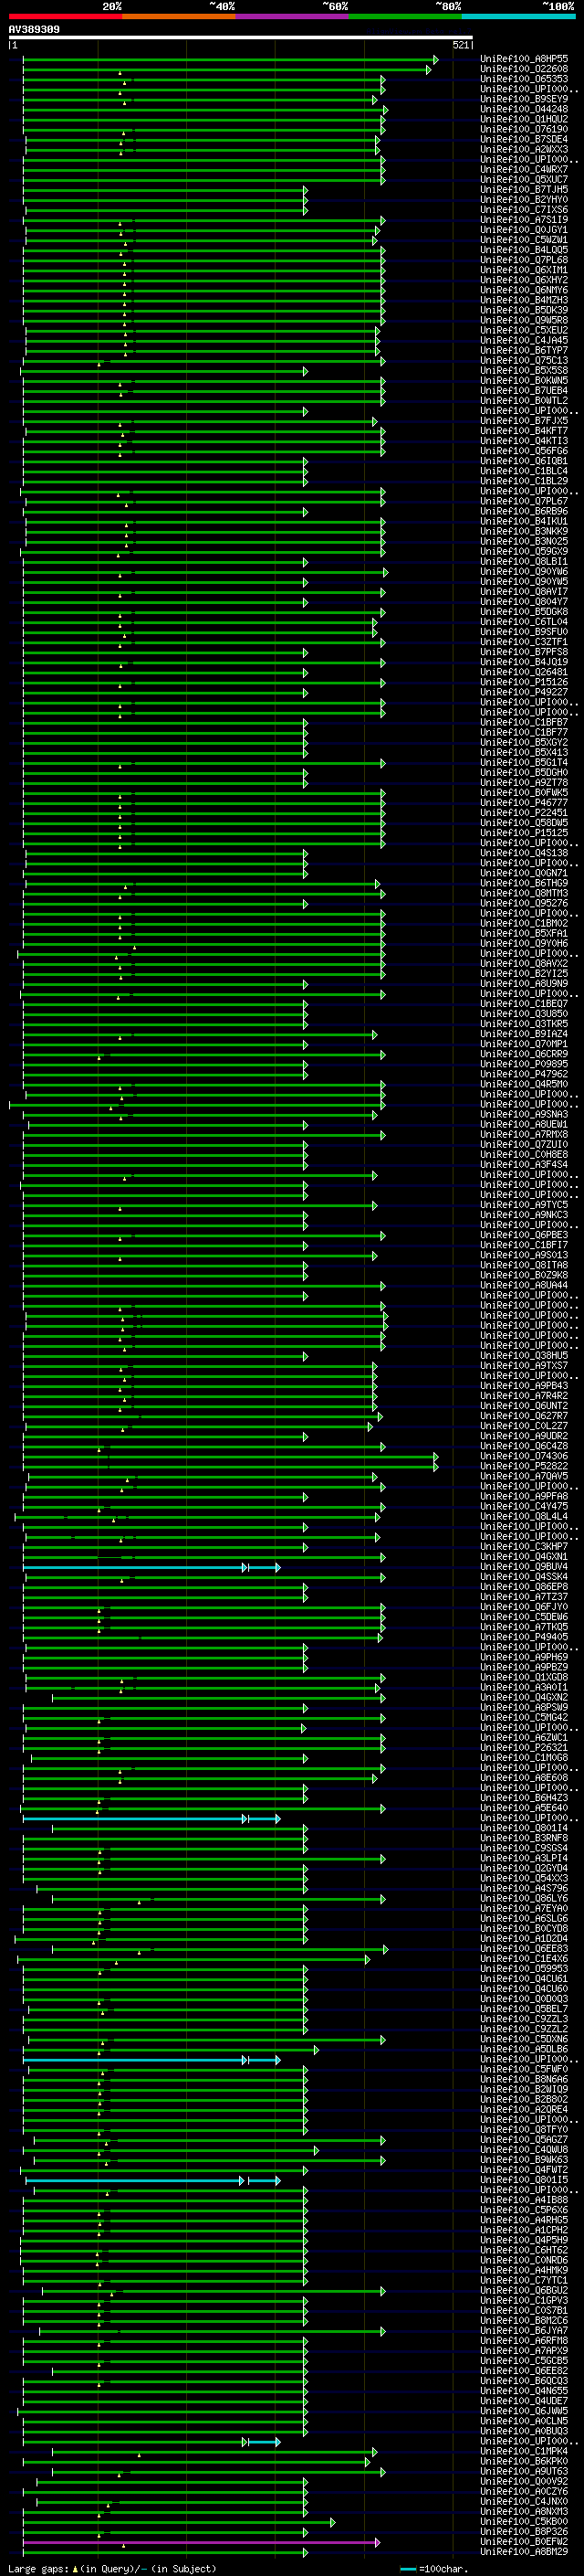Open hit UniRef100_A8HP55
The image size is (584, 2576).
pyautogui.click(x=523, y=59)
